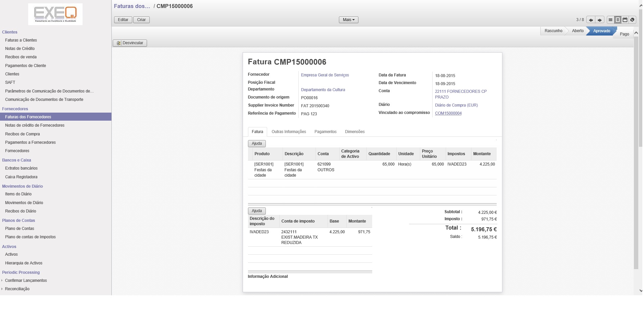Click the Desvincular button
The width and height of the screenshot is (644, 309).
(130, 43)
